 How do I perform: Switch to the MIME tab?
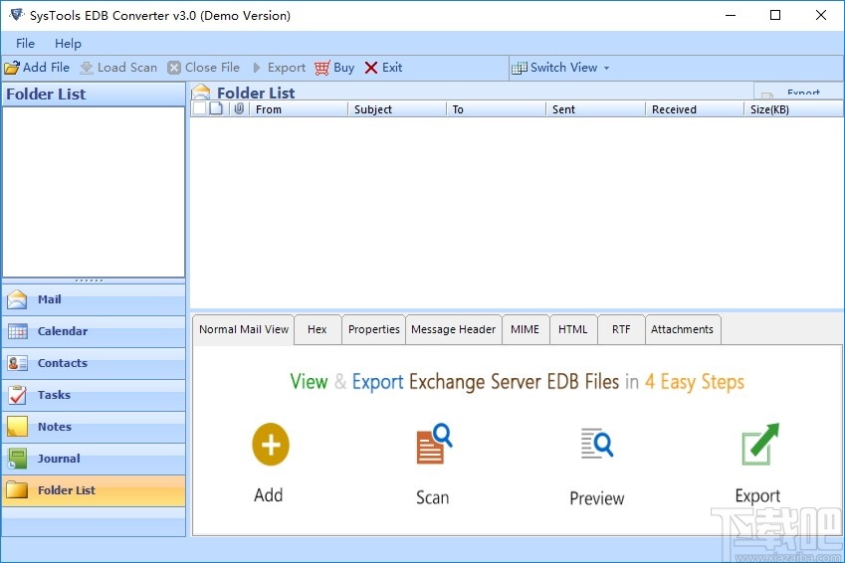click(525, 329)
